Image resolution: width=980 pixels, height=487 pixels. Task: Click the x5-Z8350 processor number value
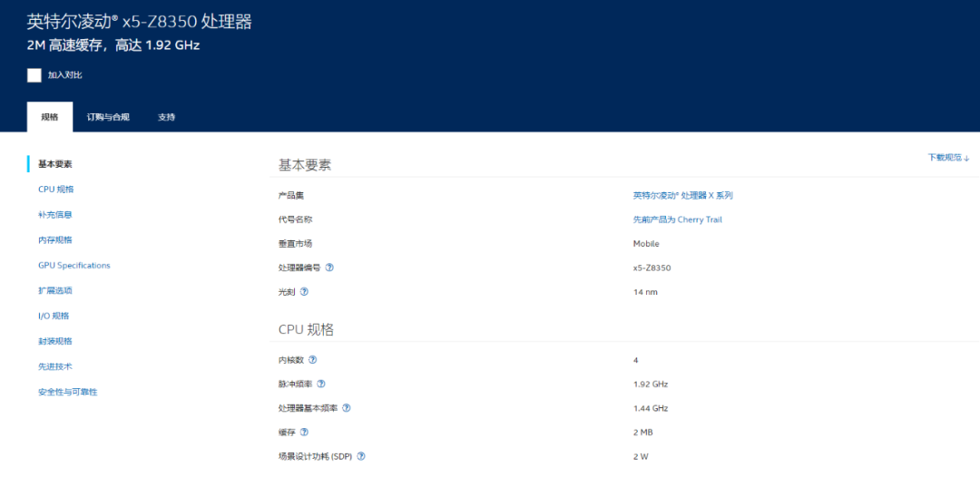pos(652,268)
